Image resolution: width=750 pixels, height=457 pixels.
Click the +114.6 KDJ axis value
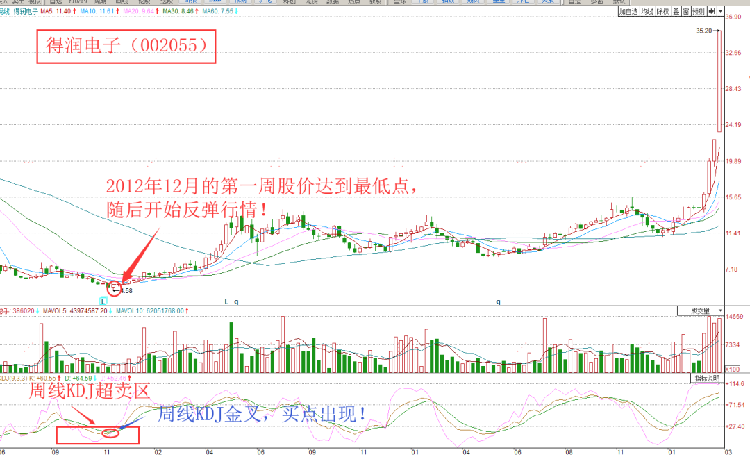click(x=735, y=384)
